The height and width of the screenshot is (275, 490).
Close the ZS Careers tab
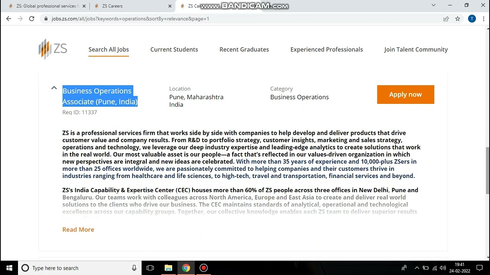click(x=170, y=6)
